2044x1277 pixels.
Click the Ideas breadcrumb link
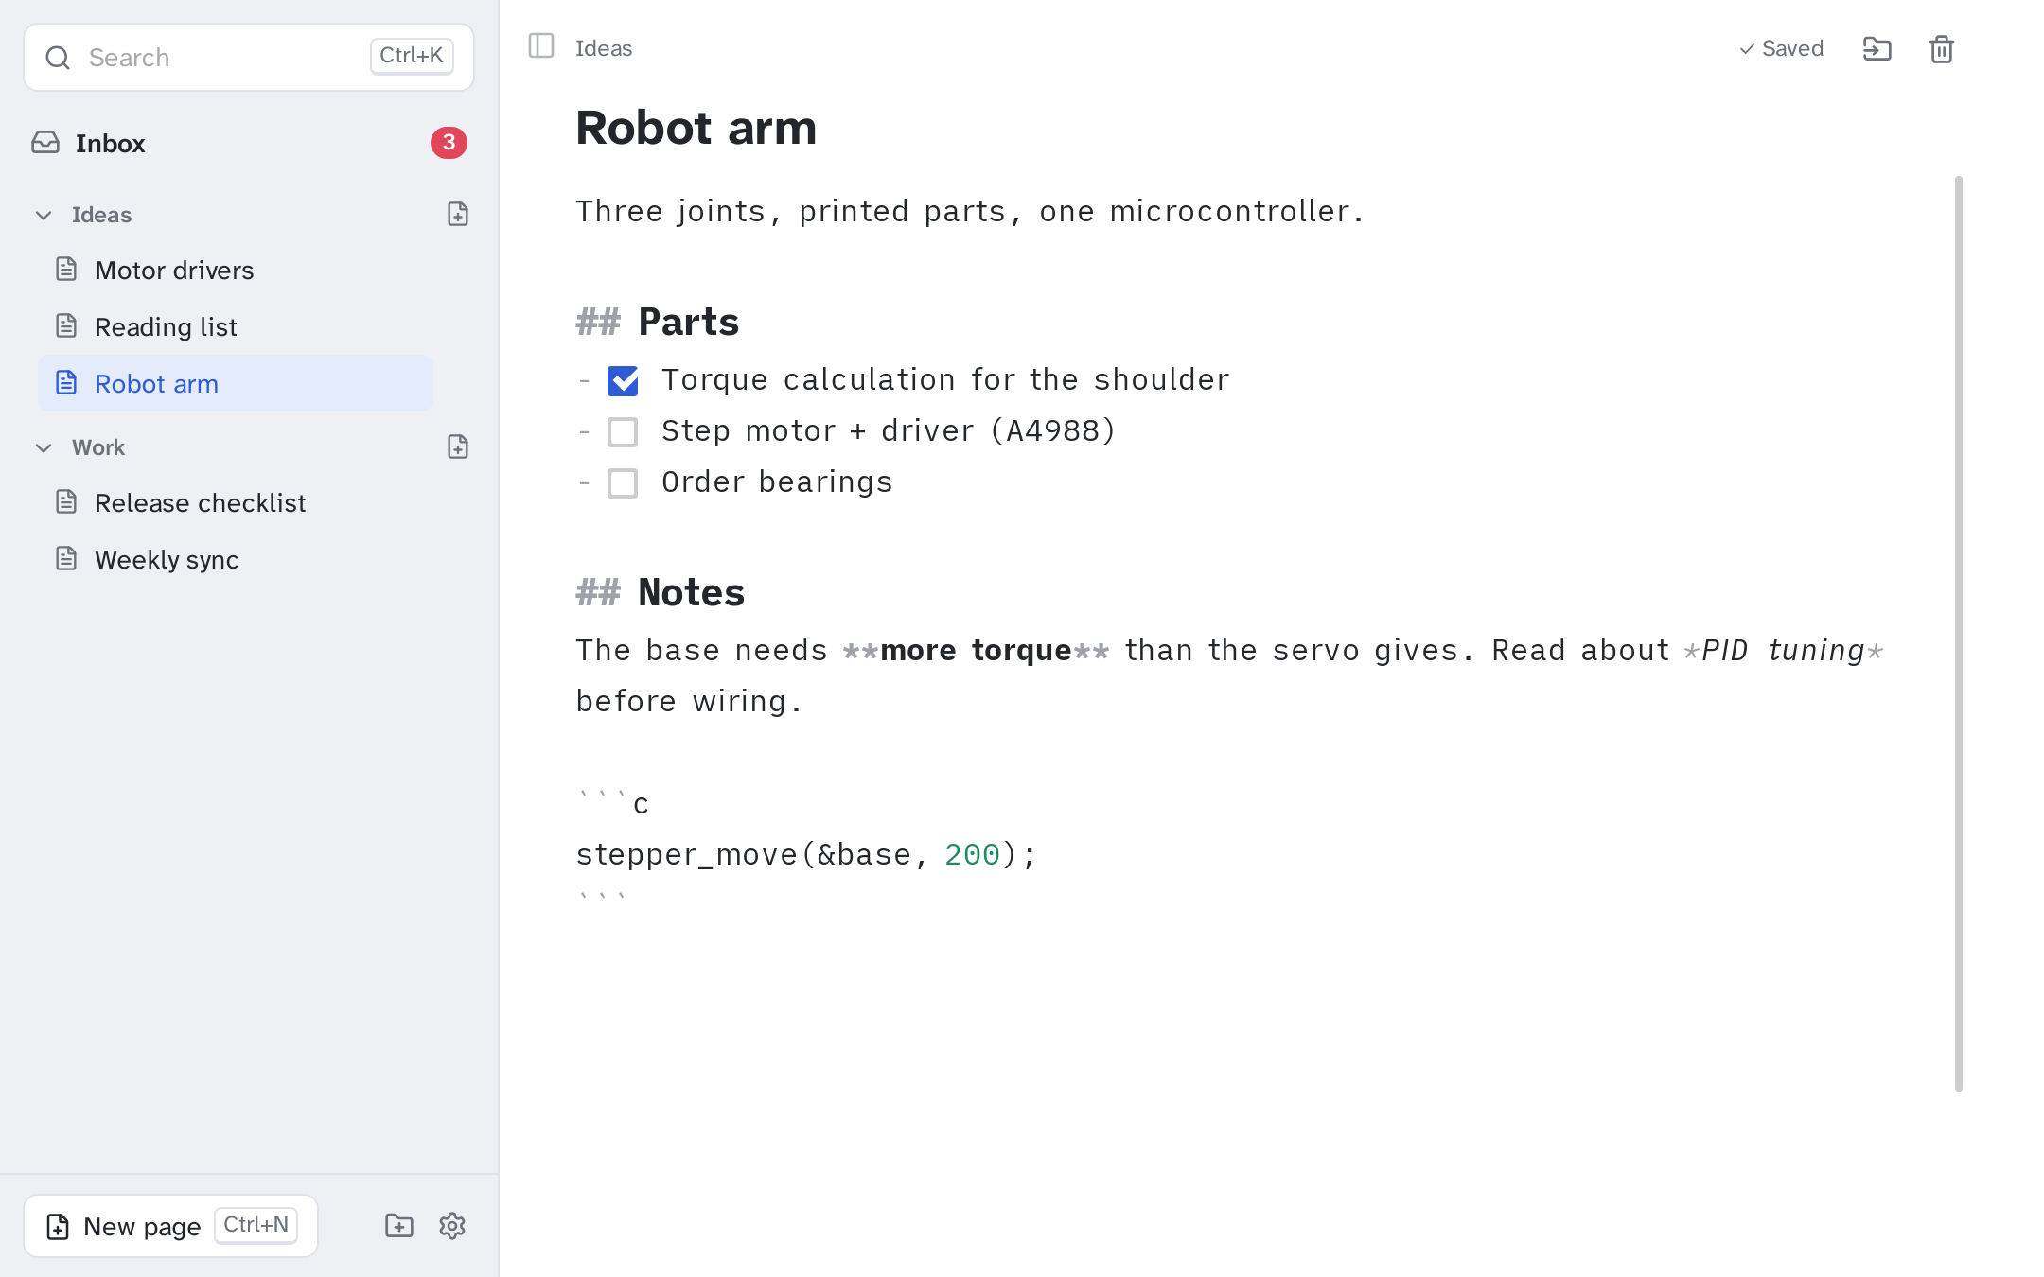tap(604, 48)
